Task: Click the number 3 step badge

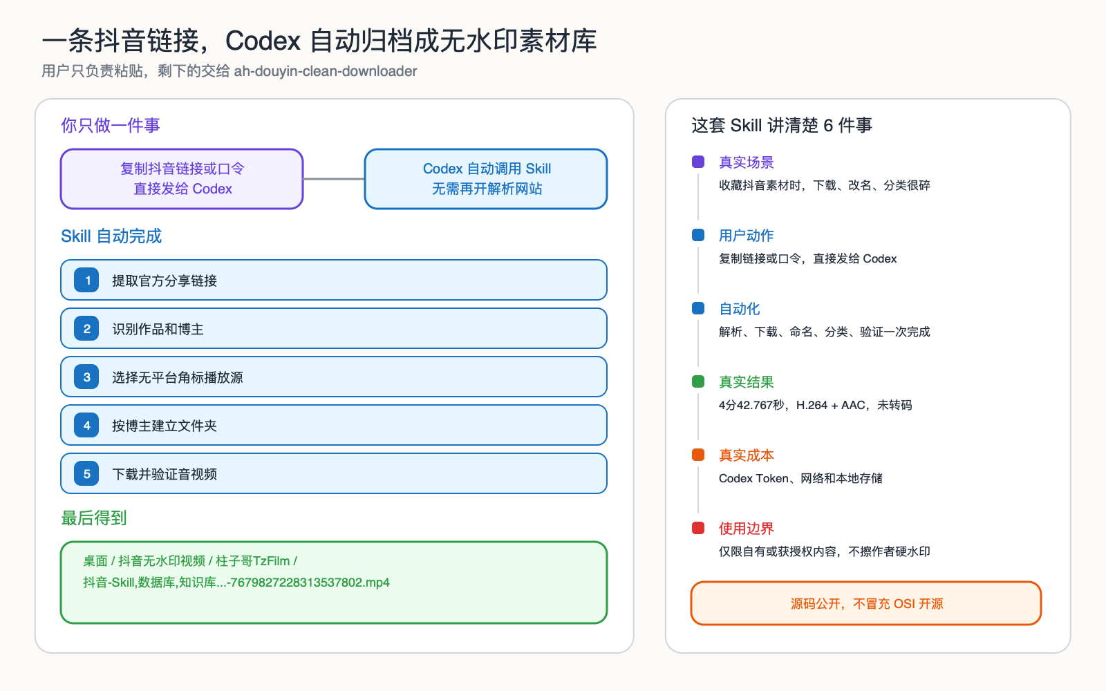Action: [x=86, y=377]
